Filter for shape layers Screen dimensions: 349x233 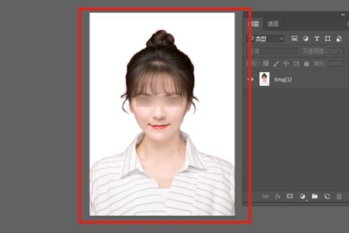pyautogui.click(x=327, y=38)
